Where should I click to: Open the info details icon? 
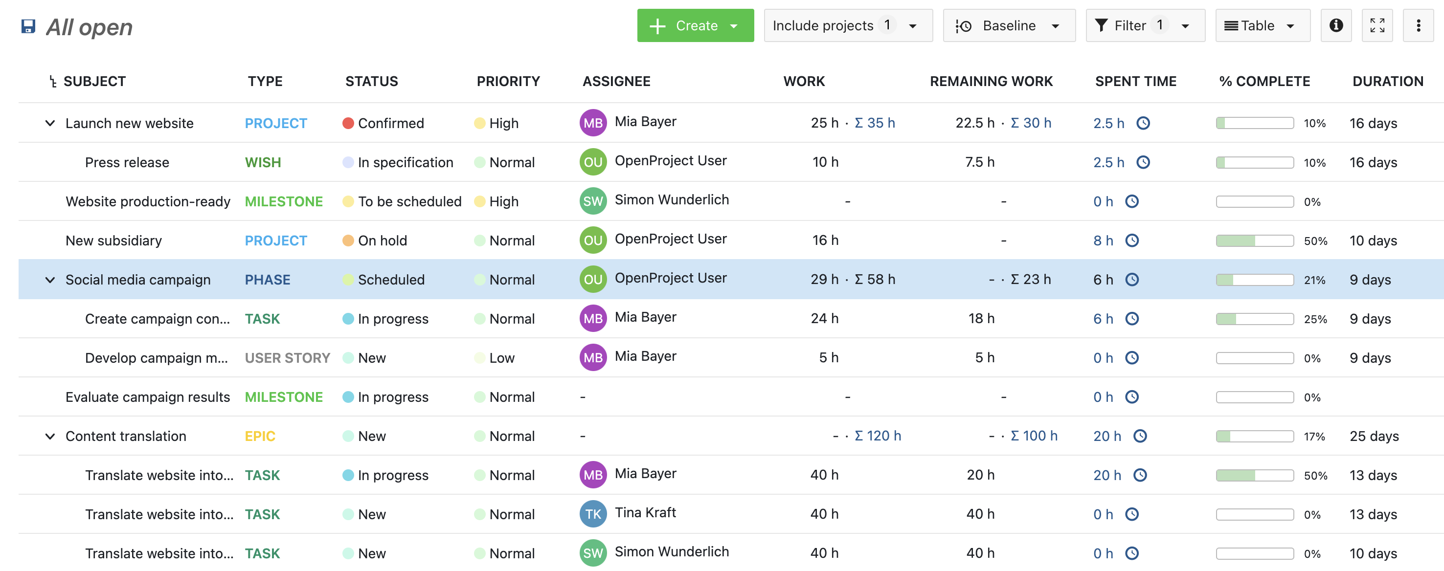click(1336, 25)
